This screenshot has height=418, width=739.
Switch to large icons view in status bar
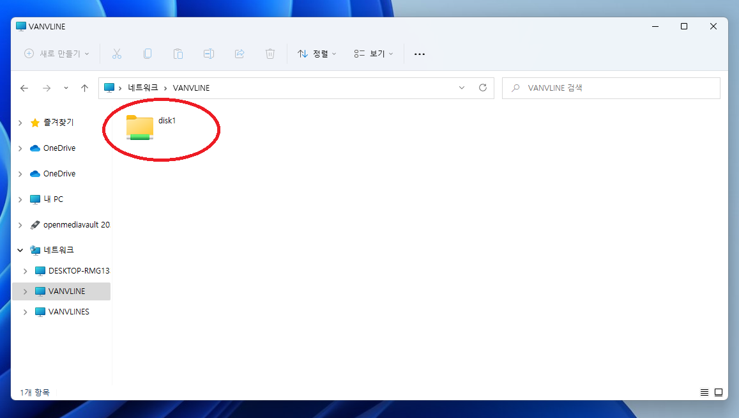[719, 392]
